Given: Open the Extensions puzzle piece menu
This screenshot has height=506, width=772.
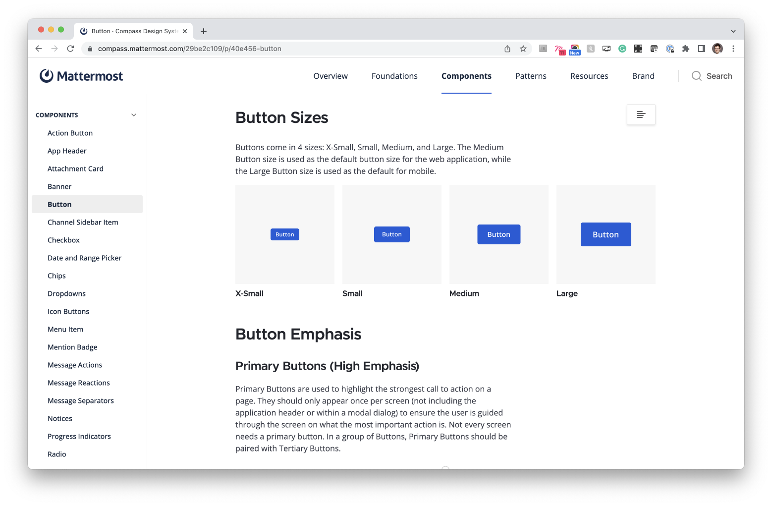Looking at the screenshot, I should 686,49.
